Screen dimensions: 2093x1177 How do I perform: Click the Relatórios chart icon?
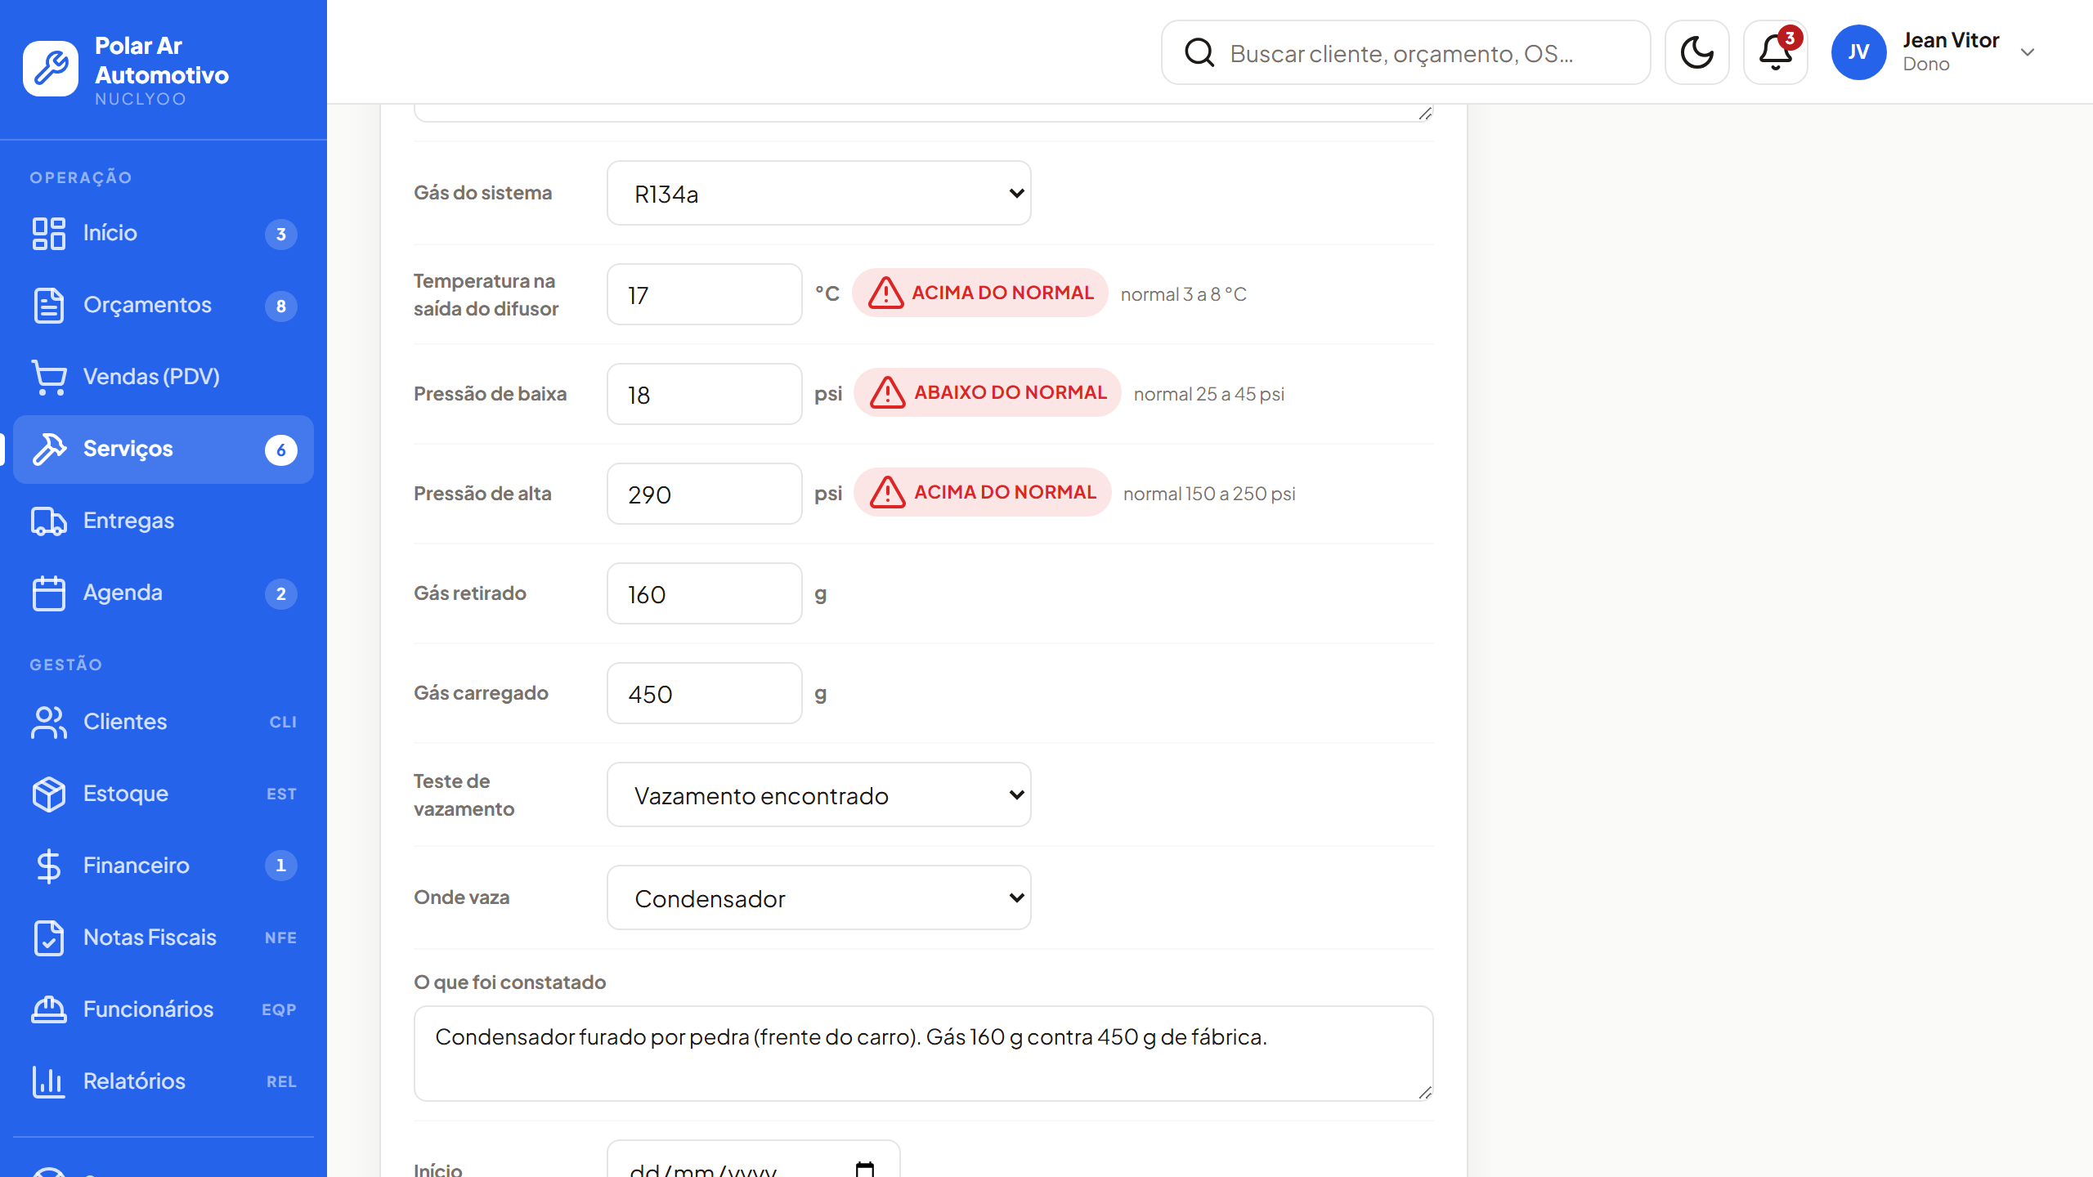tap(49, 1081)
